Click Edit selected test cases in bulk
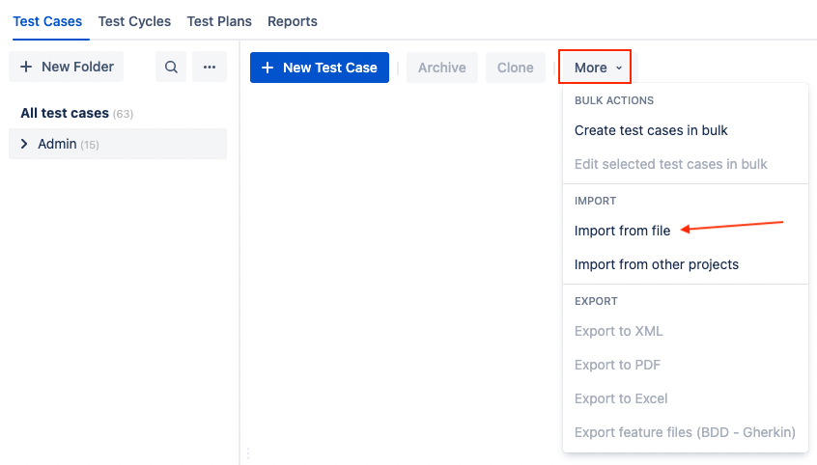The image size is (817, 465). pos(670,164)
